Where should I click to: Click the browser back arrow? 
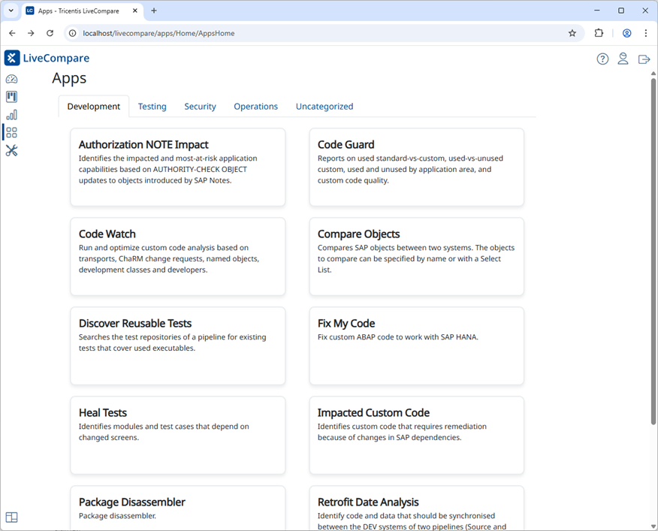12,33
